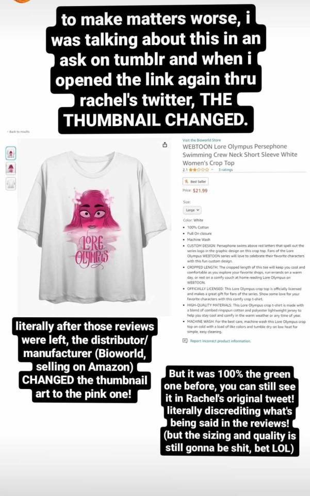
Task: Click the $21.99 price text
Action: [x=200, y=191]
